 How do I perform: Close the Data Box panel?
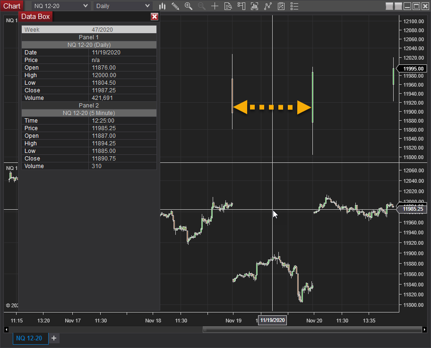(155, 17)
